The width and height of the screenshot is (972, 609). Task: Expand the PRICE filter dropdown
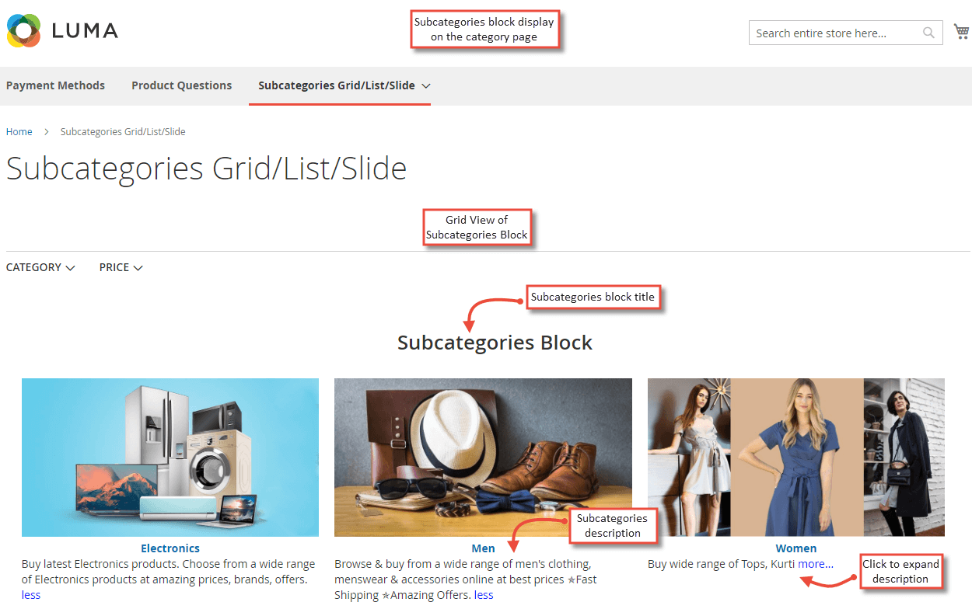[x=121, y=267]
